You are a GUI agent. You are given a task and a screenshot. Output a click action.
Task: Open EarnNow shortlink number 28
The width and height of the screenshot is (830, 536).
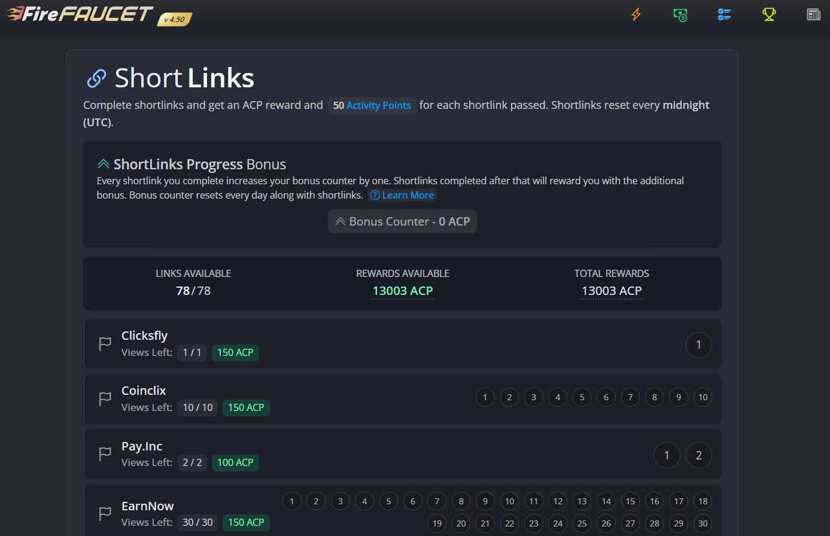pyautogui.click(x=655, y=523)
